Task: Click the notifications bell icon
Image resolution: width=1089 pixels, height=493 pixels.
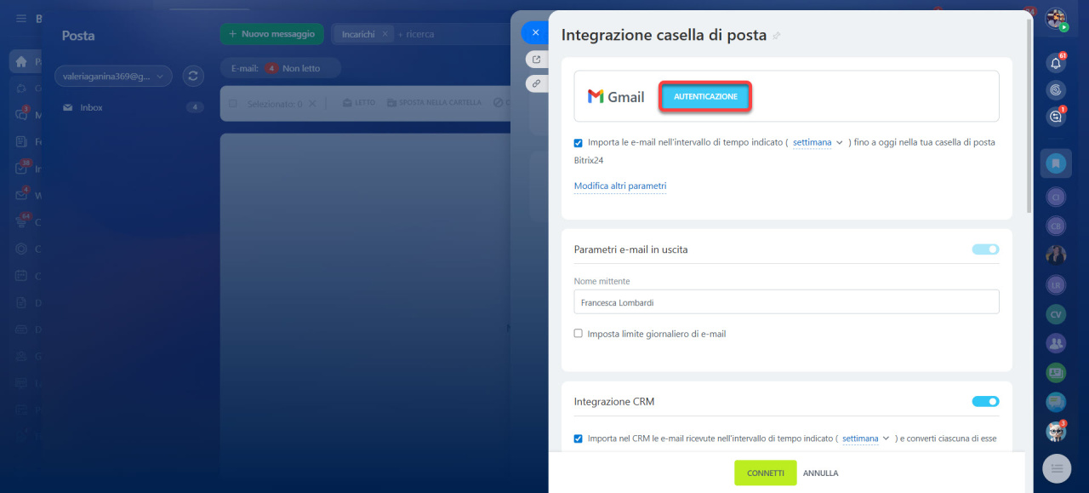Action: pos(1056,63)
